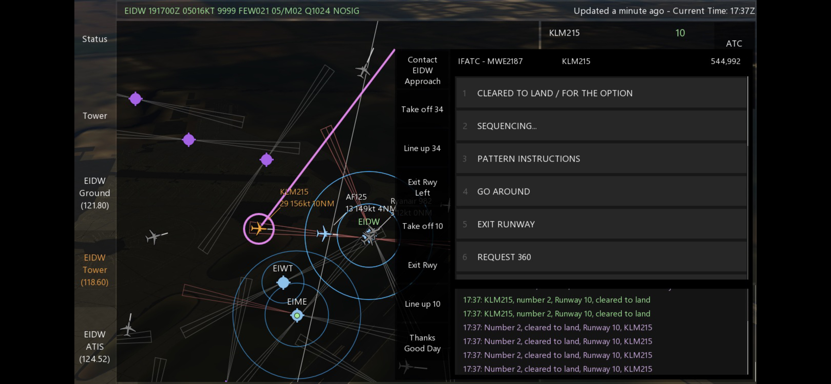Select the grey aircraft at the top of the map

click(363, 70)
